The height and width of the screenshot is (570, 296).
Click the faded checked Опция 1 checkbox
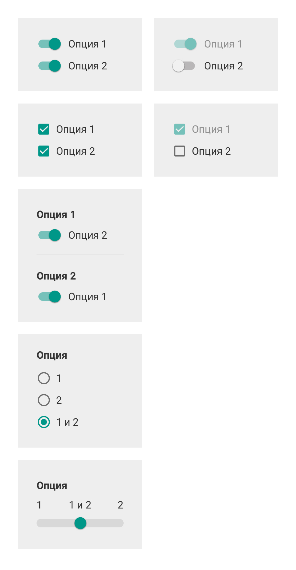click(x=180, y=129)
